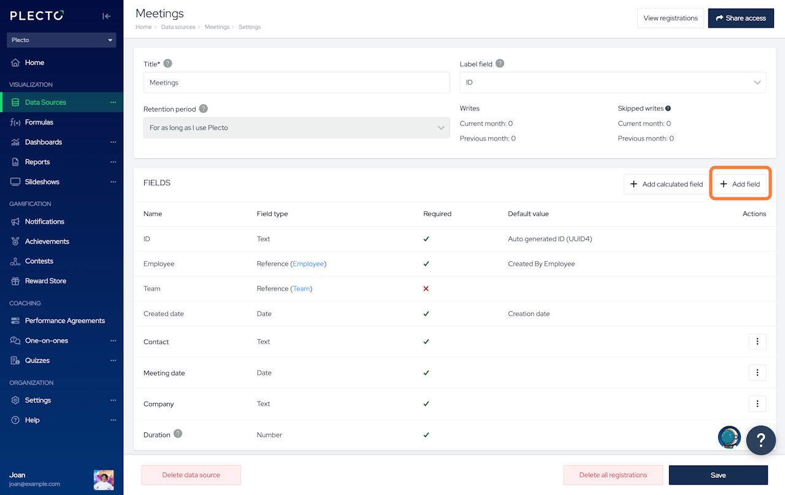Viewport: 785px width, 495px height.
Task: Click the Duration field help icon
Action: pyautogui.click(x=178, y=434)
